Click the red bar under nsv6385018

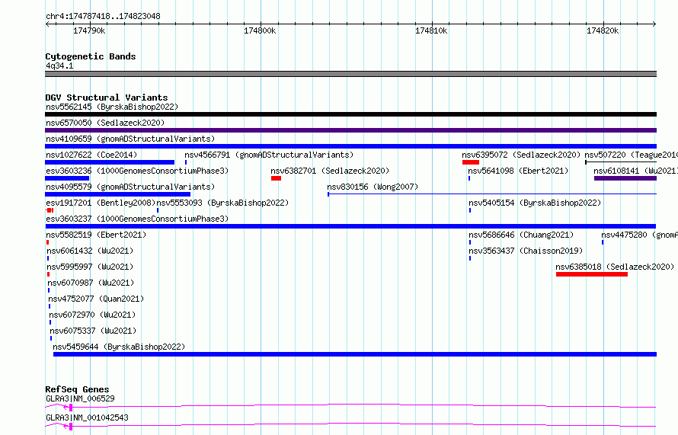(x=591, y=274)
